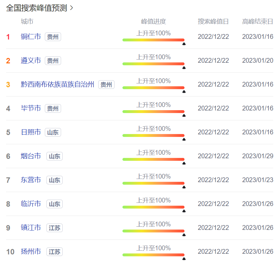Click the 江苏 tag next to 镇江市
The image size is (278, 263).
pos(55,228)
